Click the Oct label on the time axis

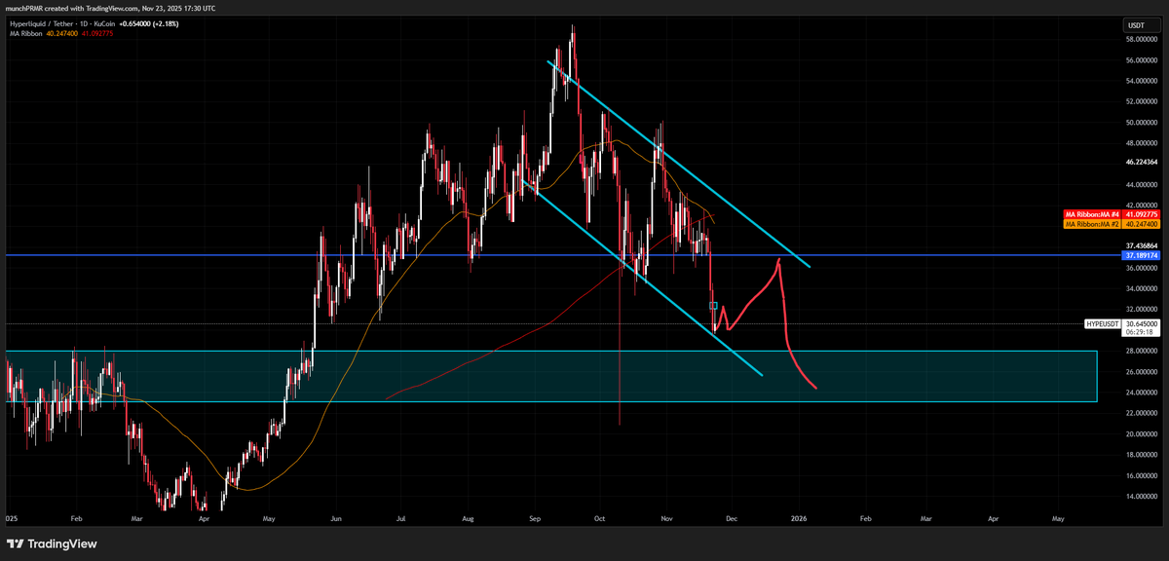[599, 520]
